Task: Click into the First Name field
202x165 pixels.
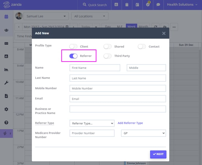Action: pos(95,68)
